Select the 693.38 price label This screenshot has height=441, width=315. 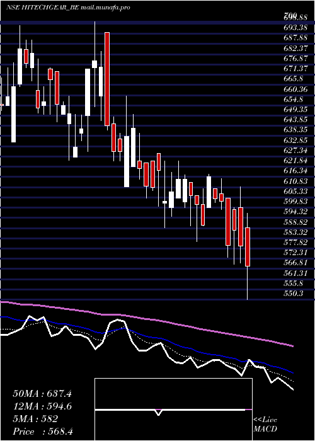[295, 28]
